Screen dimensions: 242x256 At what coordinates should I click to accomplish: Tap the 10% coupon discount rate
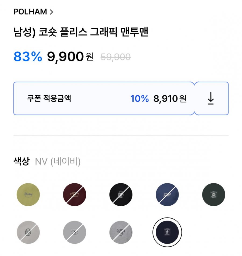140,99
